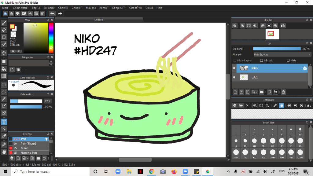This screenshot has width=313, height=176.
Task: Adjust the Độ trong layer opacity slider
Action: click(277, 49)
